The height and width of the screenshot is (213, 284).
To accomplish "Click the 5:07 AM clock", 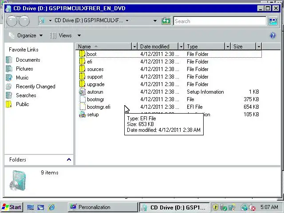I will 269,207.
